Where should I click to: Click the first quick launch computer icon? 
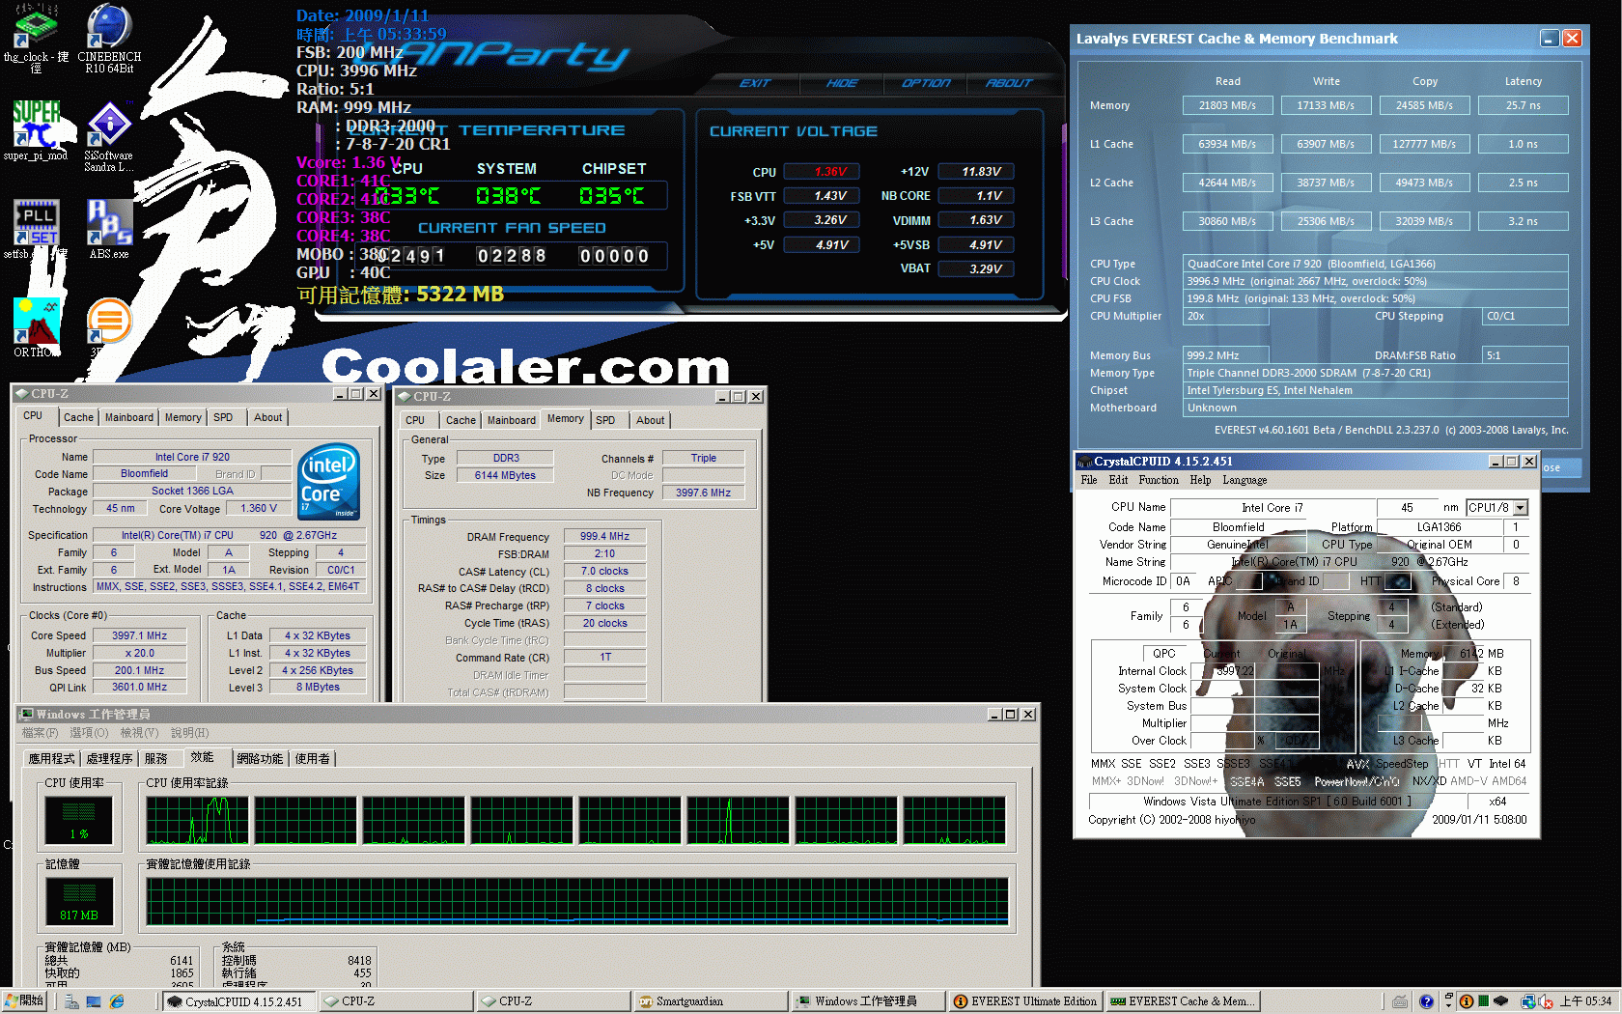71,1002
